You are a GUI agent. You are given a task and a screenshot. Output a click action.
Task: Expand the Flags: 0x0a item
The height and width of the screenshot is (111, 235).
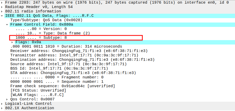click(12, 42)
